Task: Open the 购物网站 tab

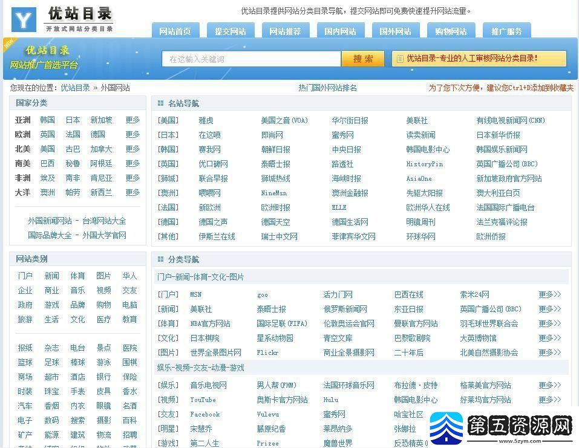Action: click(x=451, y=31)
